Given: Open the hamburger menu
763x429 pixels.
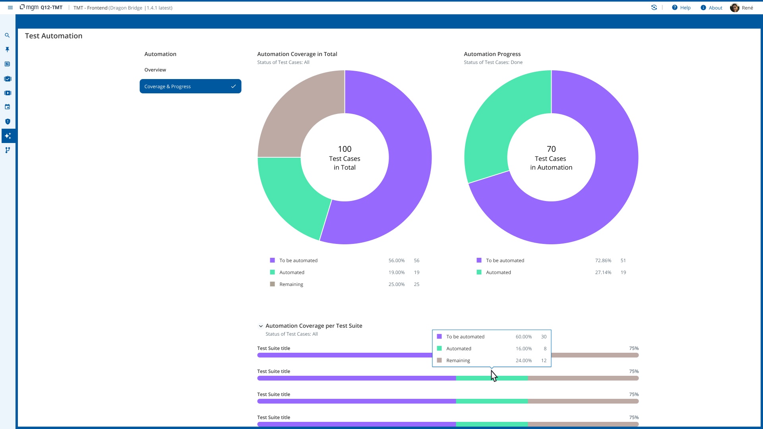Looking at the screenshot, I should pos(10,8).
